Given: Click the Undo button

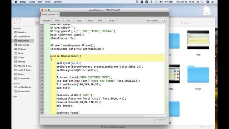Looking at the screenshot, I should [x=58, y=20].
